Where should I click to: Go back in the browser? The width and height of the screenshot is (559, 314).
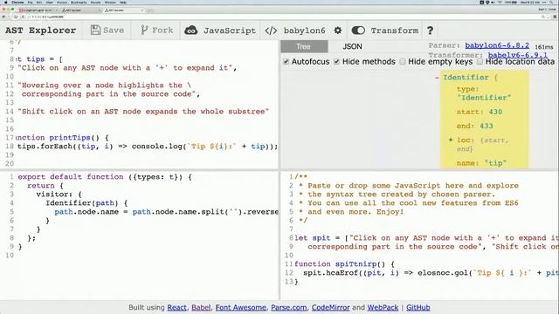pos(3,17)
